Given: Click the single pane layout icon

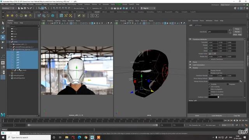Looking at the screenshot, I should (x=3, y=63).
